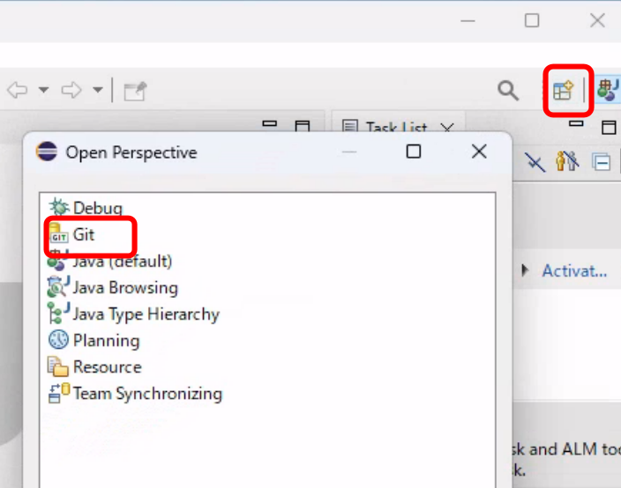The height and width of the screenshot is (488, 621).
Task: Maximize the Open Perspective dialog
Action: pos(413,152)
